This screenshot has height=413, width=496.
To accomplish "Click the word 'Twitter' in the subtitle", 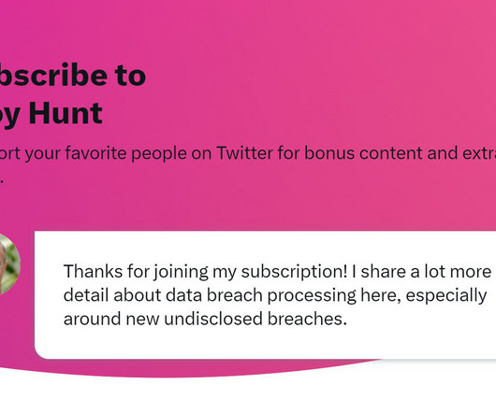I will click(244, 153).
